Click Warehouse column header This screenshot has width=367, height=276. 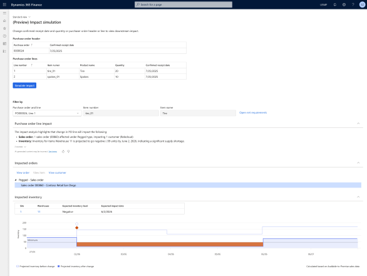pos(43,206)
